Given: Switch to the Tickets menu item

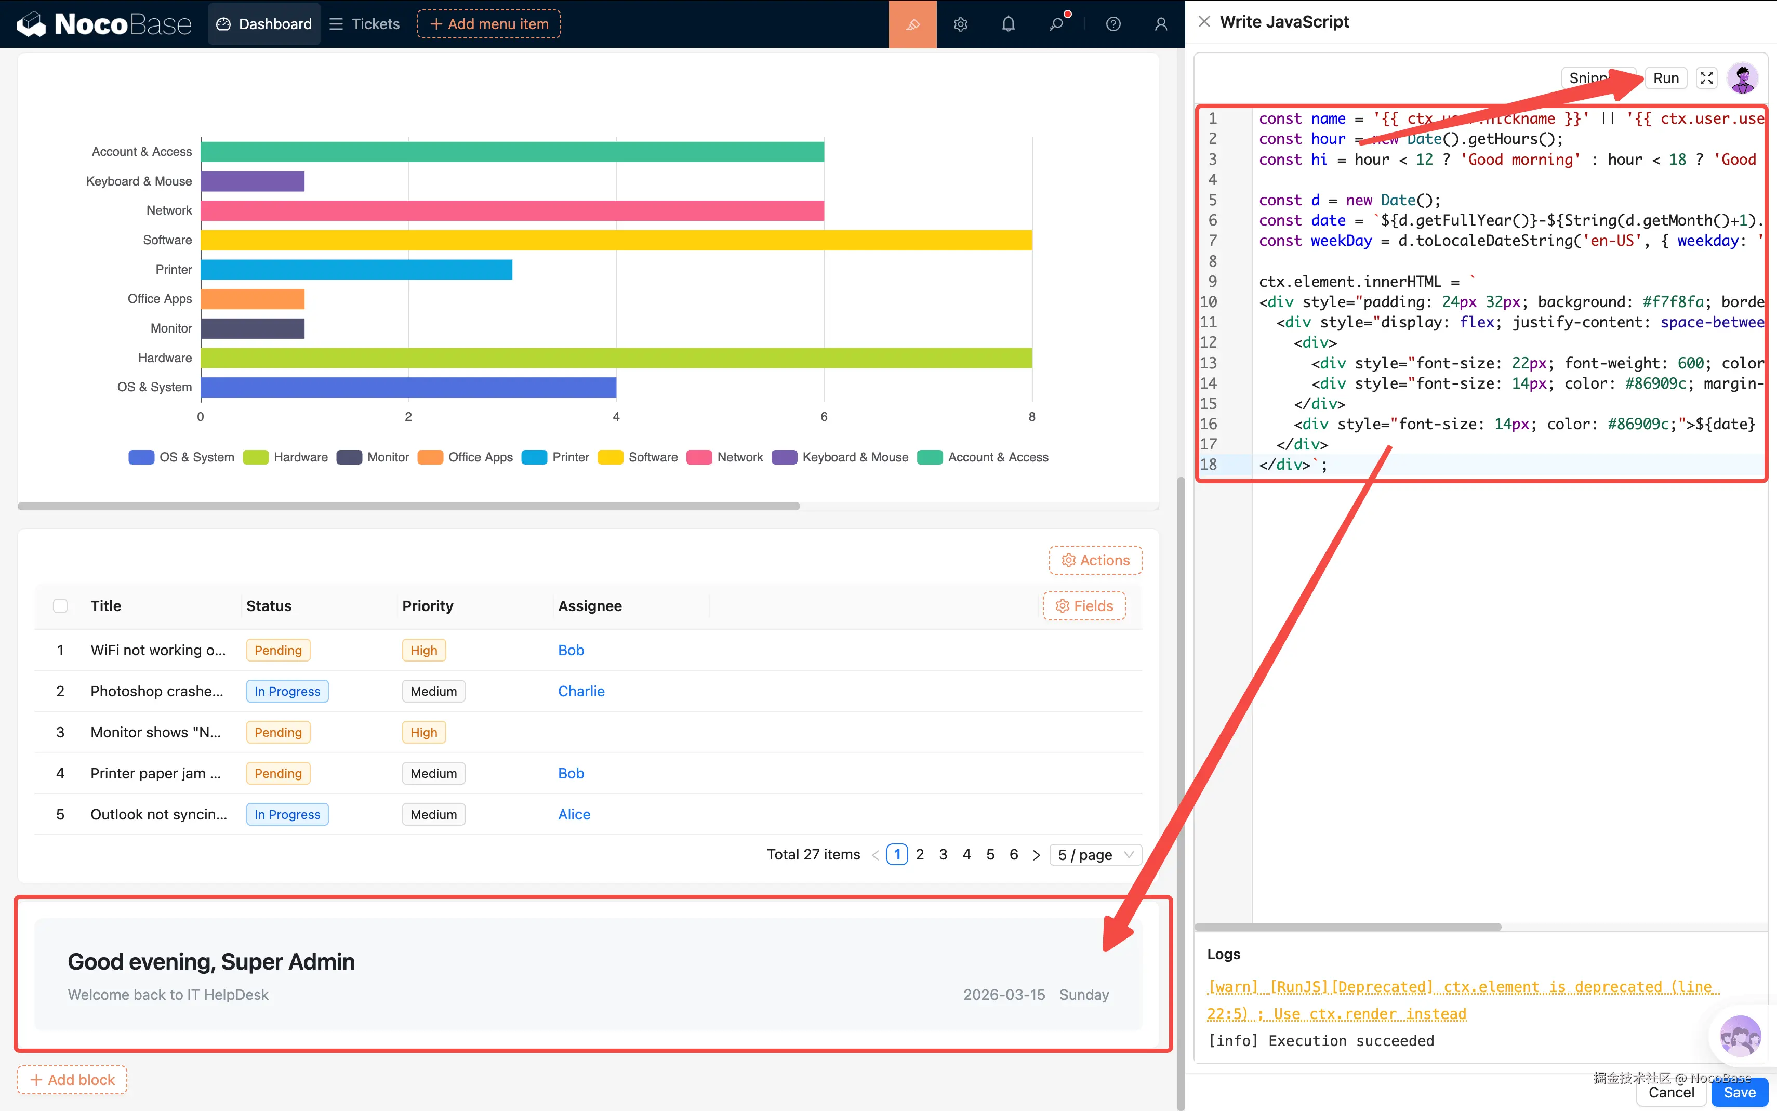Looking at the screenshot, I should [365, 24].
